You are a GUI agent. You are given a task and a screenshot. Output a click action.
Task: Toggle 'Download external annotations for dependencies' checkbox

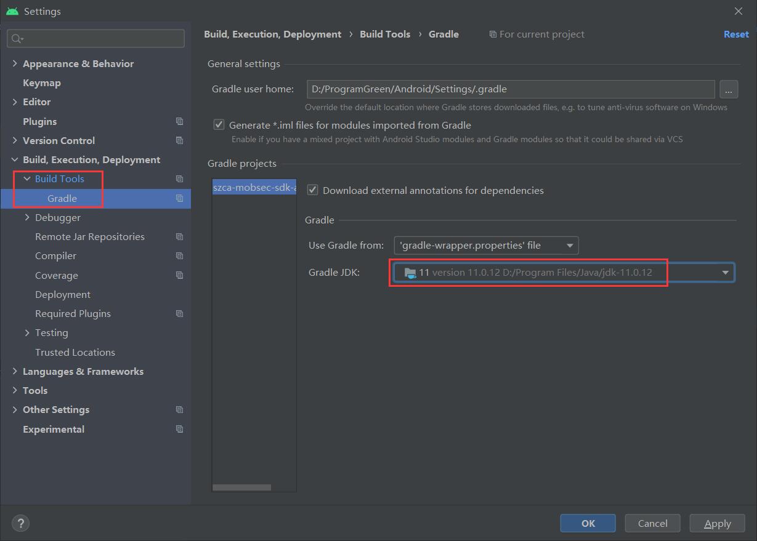click(x=312, y=190)
